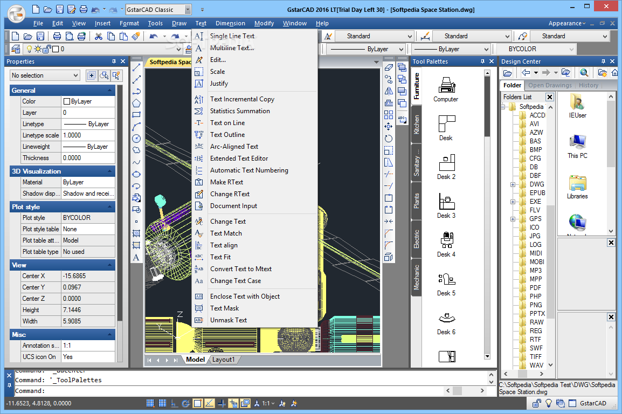
Task: Click the layer color swatch beside layer 0
Action: pyautogui.click(x=56, y=49)
